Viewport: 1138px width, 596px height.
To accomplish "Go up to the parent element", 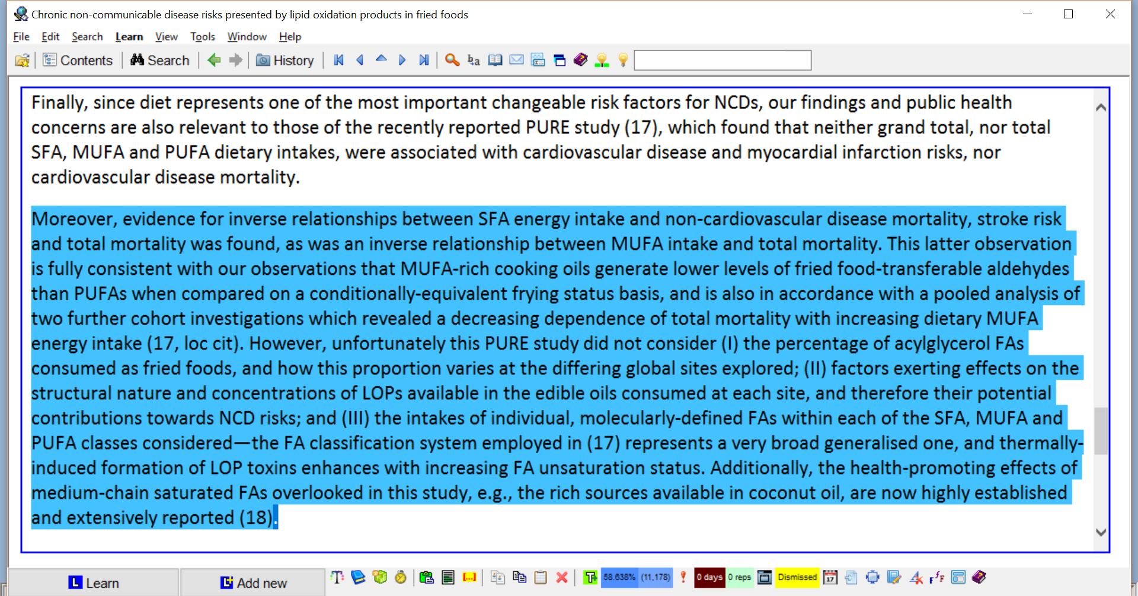I will 381,59.
